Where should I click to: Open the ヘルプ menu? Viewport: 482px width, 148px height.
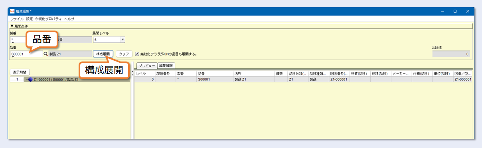(x=69, y=19)
